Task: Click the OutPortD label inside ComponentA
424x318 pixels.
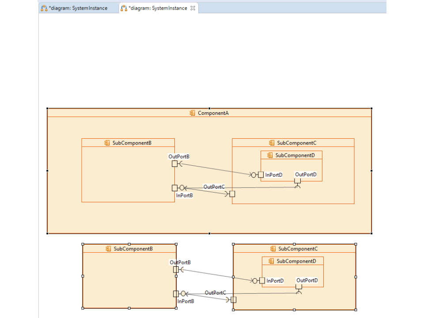Action: [x=306, y=174]
